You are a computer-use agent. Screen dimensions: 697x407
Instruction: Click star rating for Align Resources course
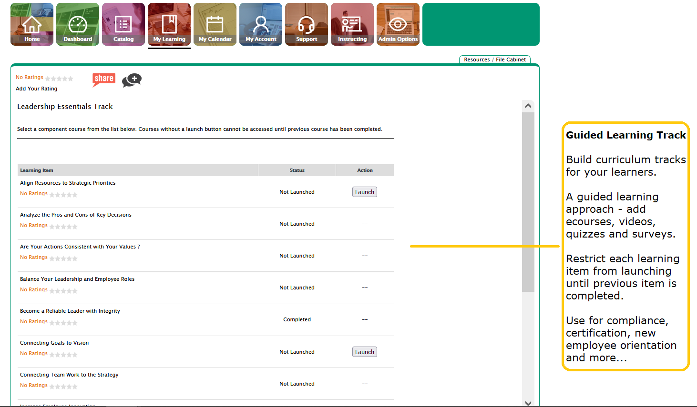pyautogui.click(x=63, y=195)
